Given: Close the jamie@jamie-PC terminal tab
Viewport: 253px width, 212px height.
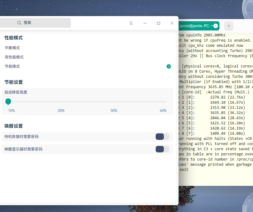Looking at the screenshot, I should pyautogui.click(x=216, y=26).
